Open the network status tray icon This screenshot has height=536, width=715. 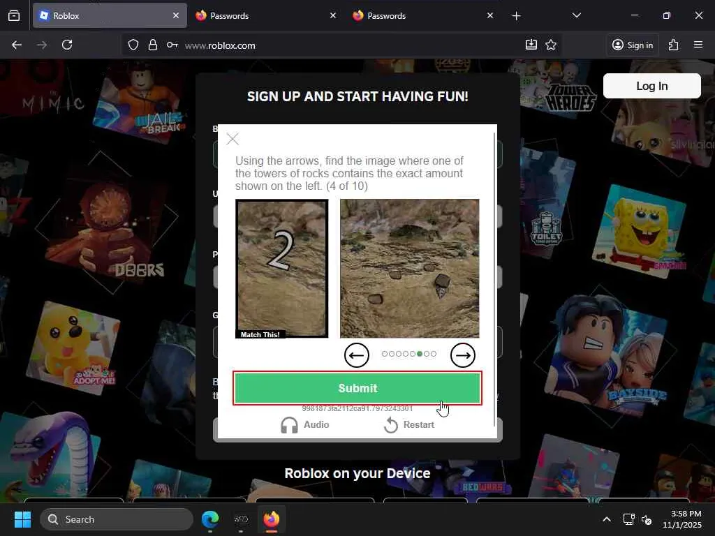coord(629,519)
